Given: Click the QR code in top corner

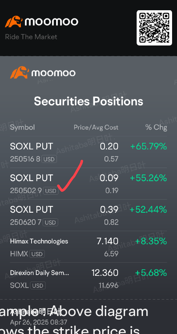Looking at the screenshot, I should (x=154, y=28).
